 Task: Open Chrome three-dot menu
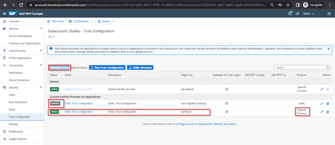[330, 5]
